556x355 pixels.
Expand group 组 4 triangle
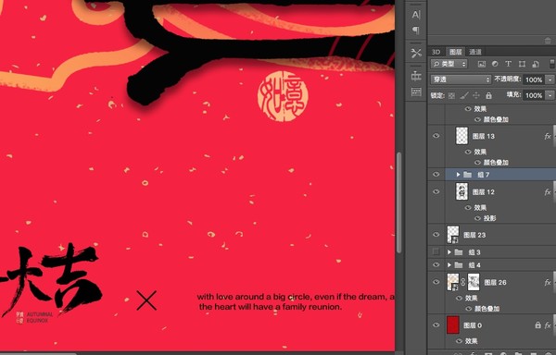(x=449, y=264)
